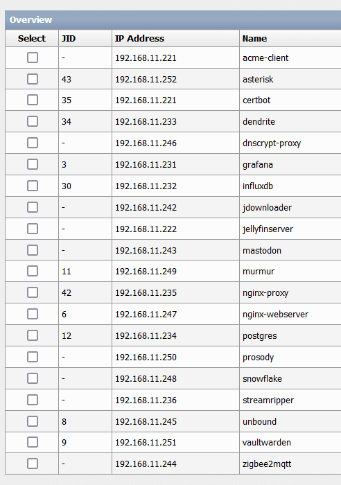Check the certbot row checkbox
Image resolution: width=341 pixels, height=485 pixels.
33,100
